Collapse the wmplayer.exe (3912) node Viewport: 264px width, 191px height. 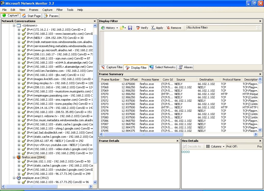tap(14, 178)
